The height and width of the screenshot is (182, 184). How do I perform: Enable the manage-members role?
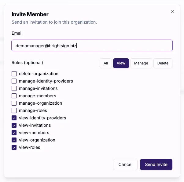[14, 96]
